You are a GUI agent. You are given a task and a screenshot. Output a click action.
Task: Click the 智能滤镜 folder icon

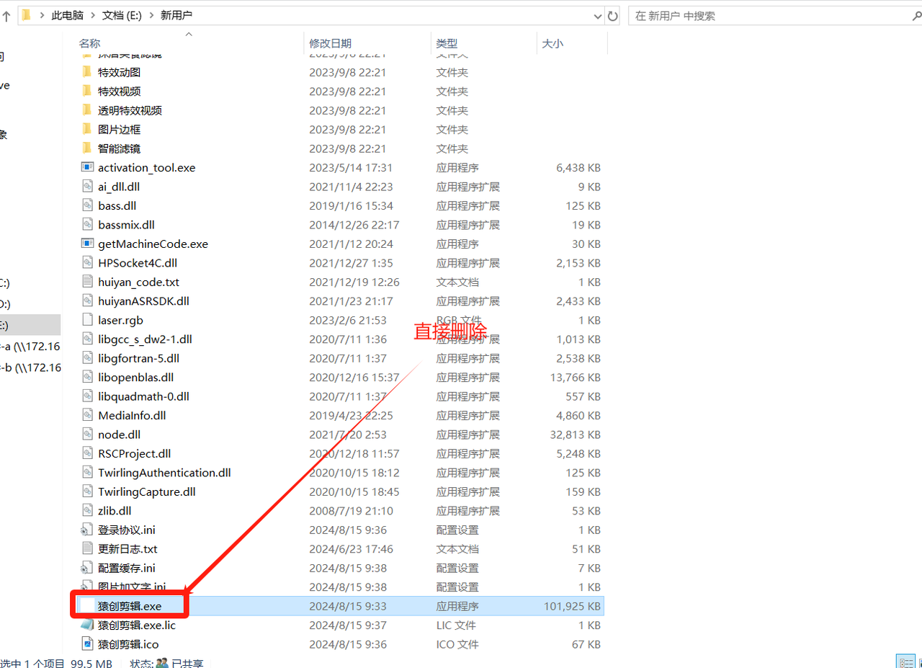(x=87, y=148)
